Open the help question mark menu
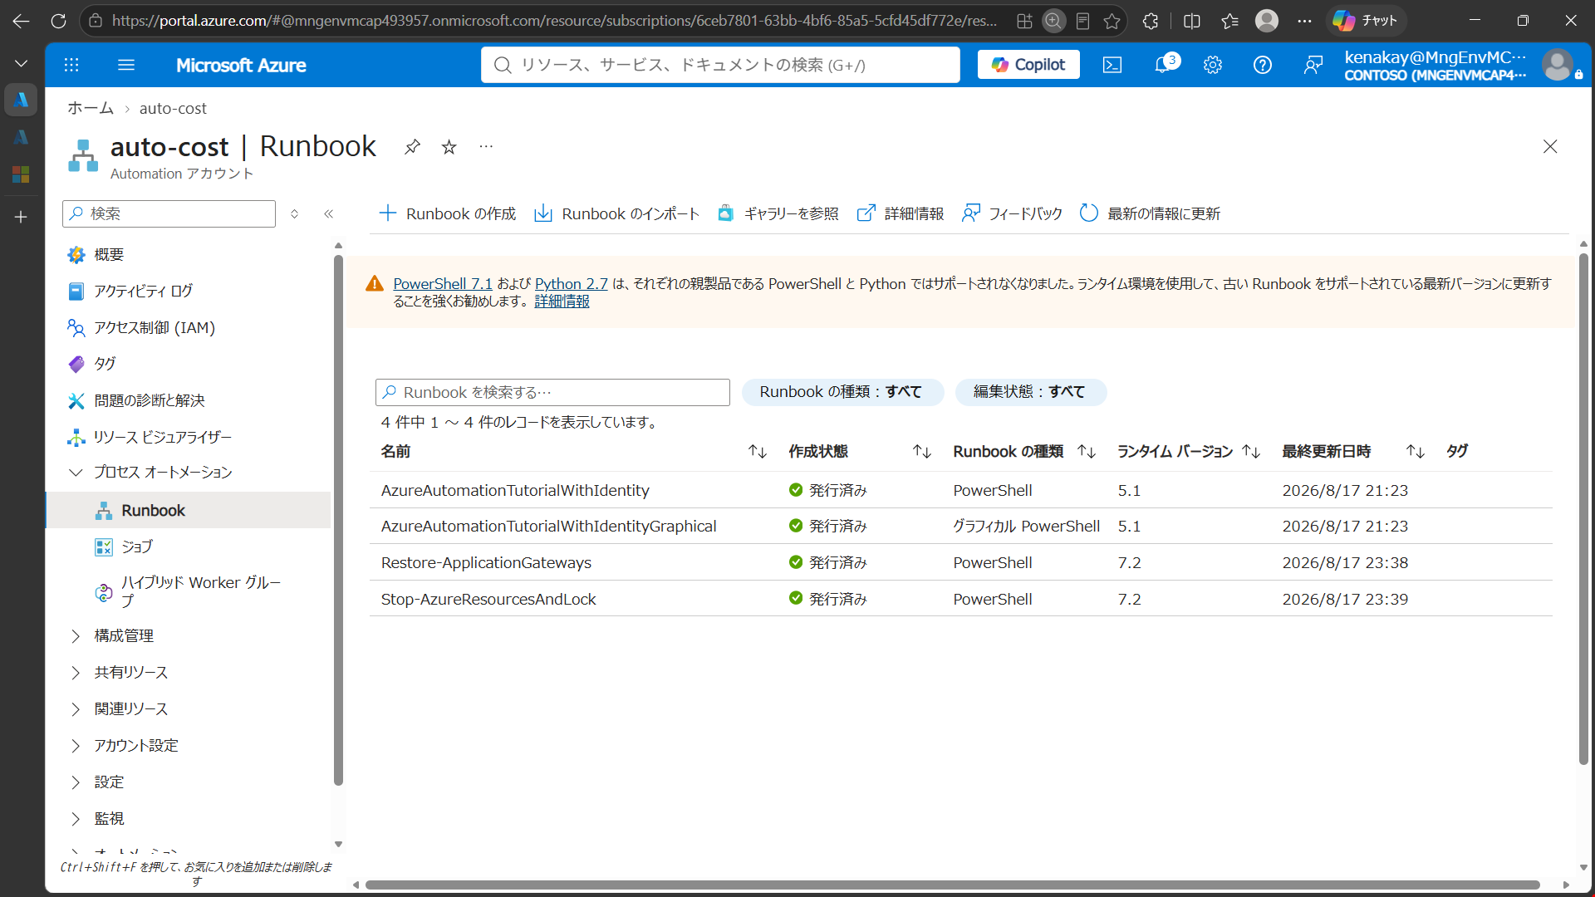The image size is (1595, 897). tap(1263, 65)
